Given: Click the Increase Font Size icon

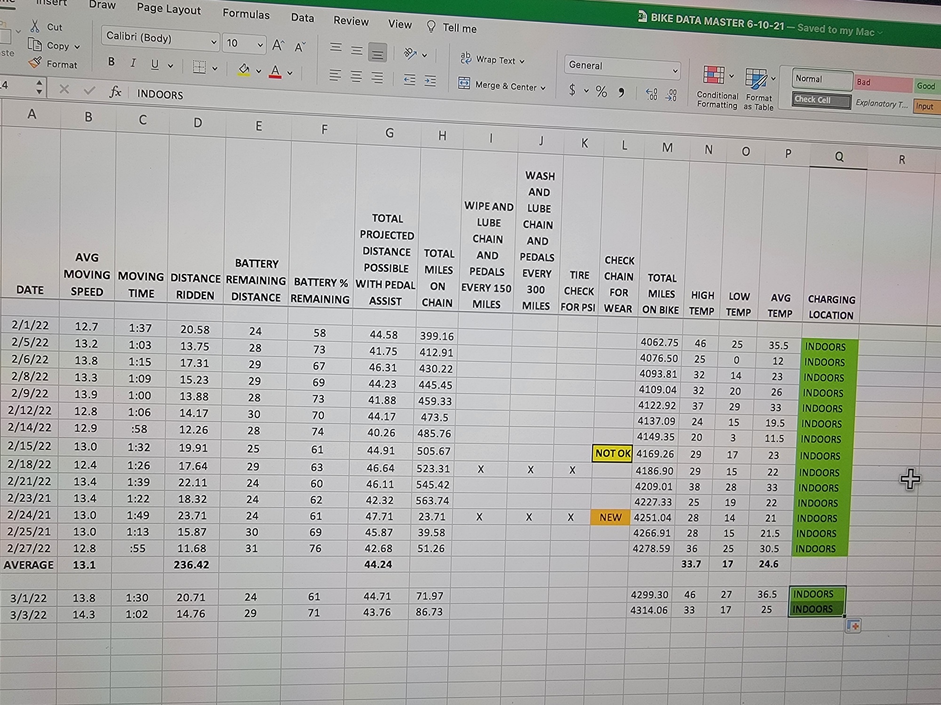Looking at the screenshot, I should tap(278, 45).
